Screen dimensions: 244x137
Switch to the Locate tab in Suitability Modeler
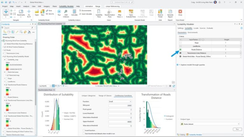point(196,28)
